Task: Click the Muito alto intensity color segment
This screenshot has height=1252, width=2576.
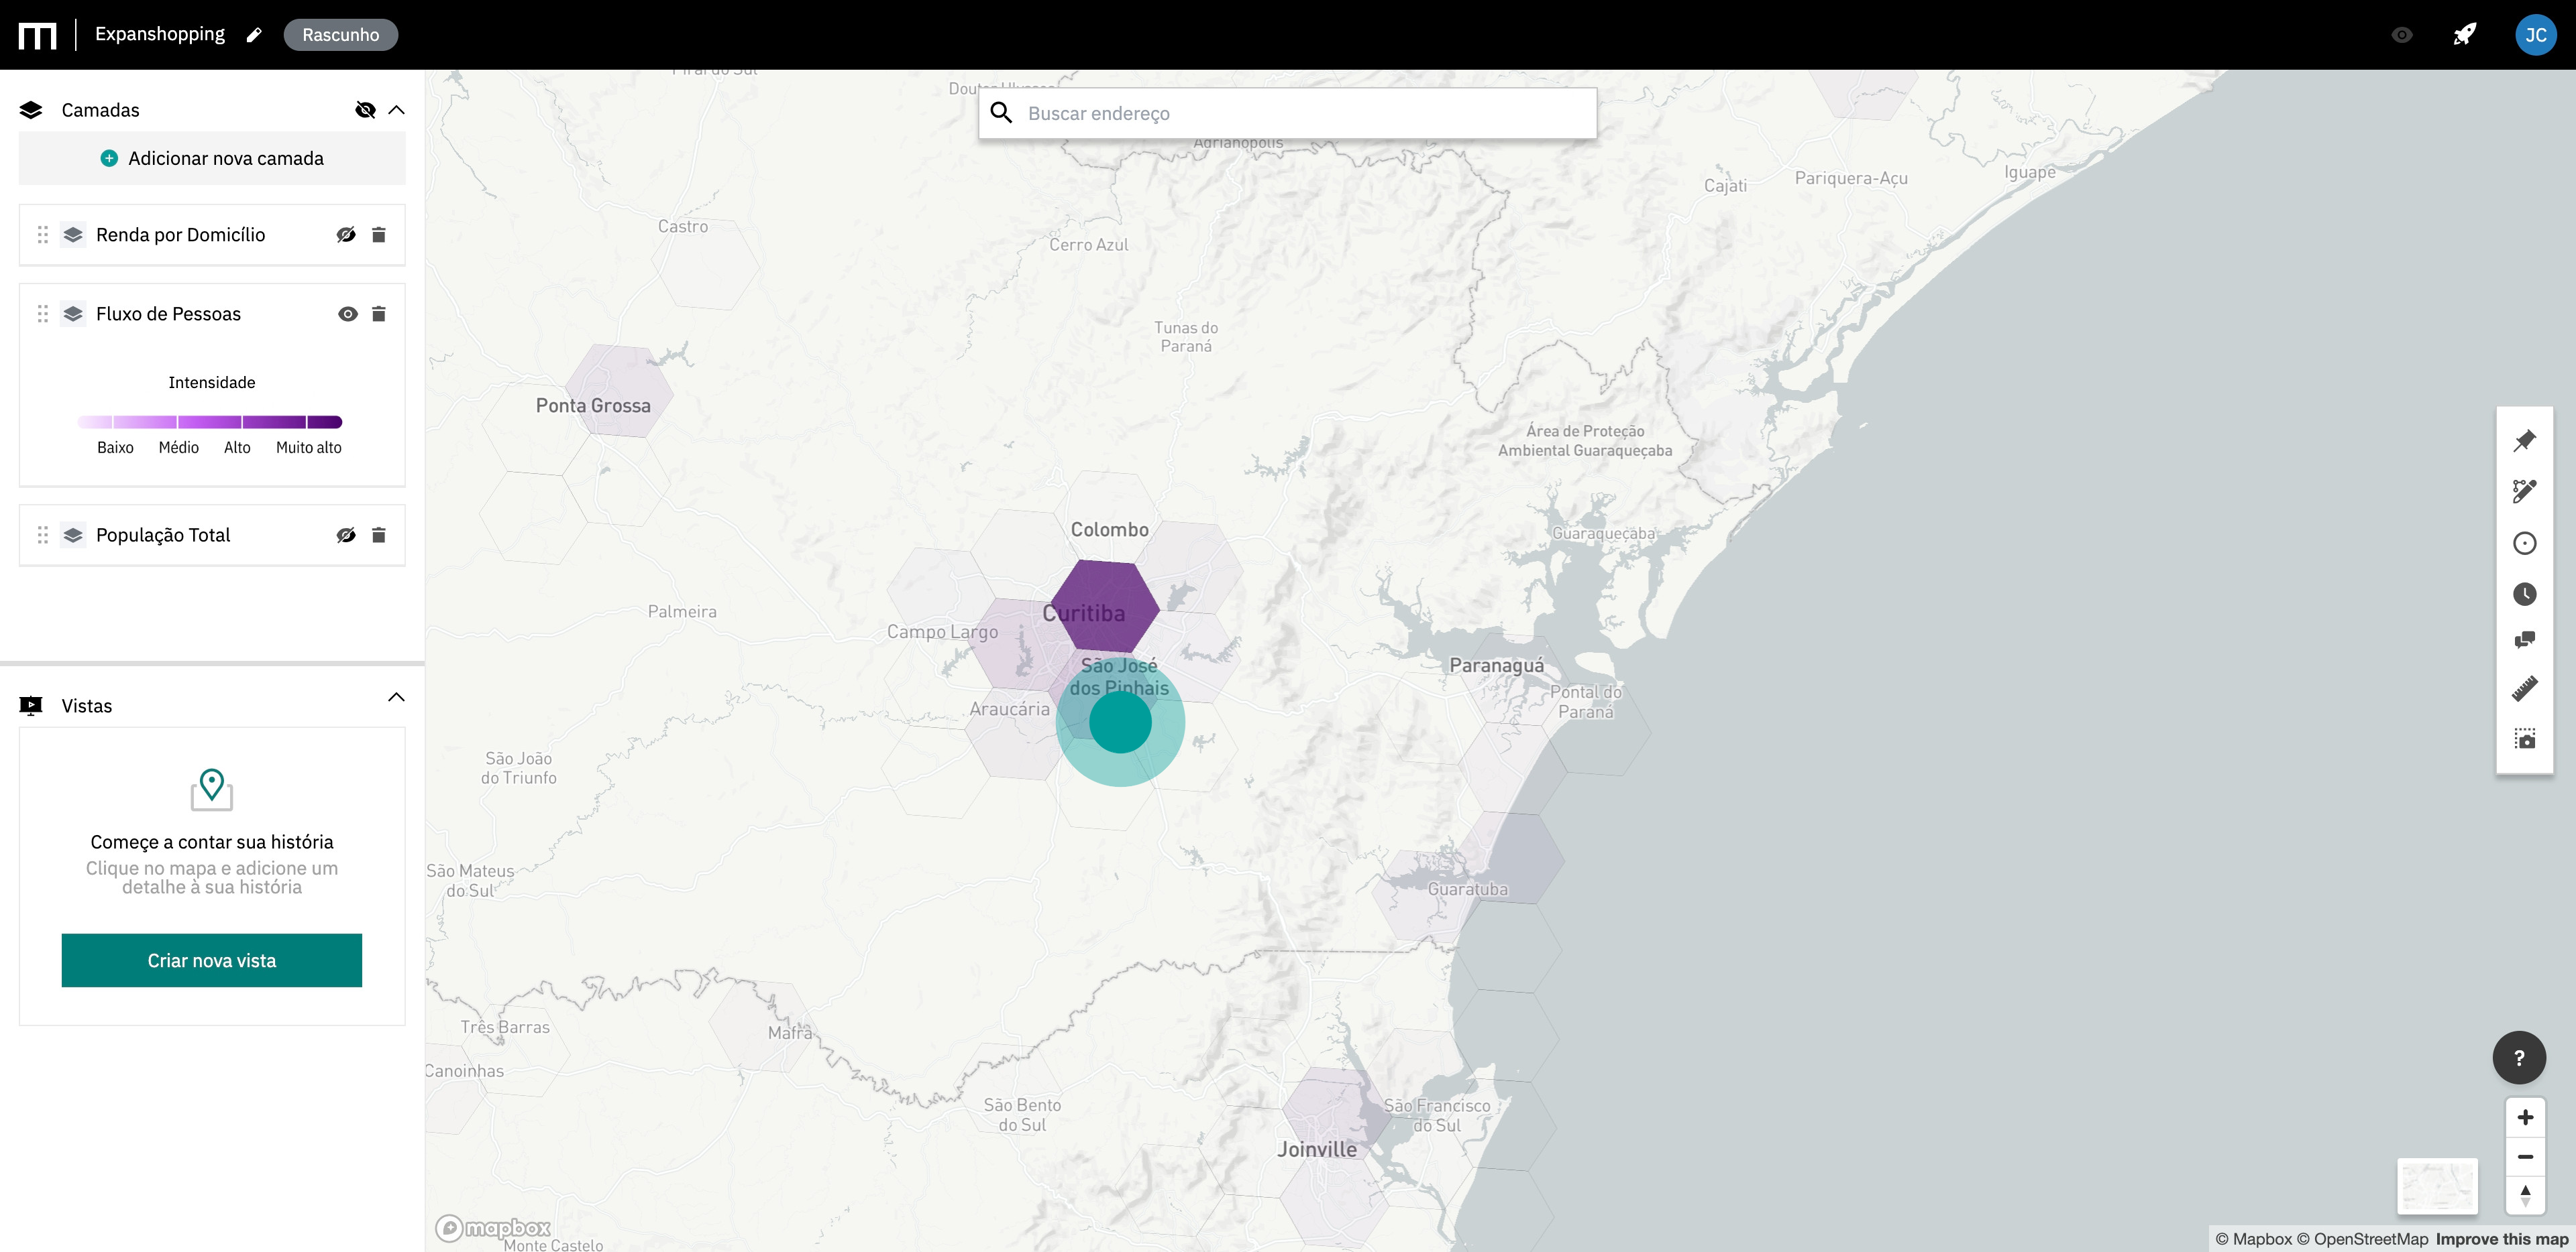Action: coord(324,422)
